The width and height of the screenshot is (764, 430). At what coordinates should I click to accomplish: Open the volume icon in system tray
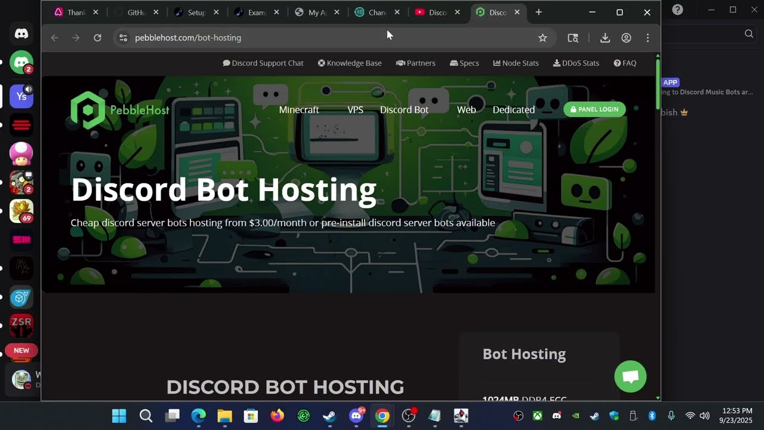point(704,416)
